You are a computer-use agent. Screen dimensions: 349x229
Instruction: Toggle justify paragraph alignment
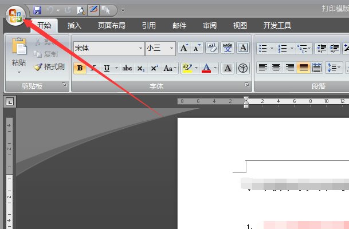[x=303, y=68]
